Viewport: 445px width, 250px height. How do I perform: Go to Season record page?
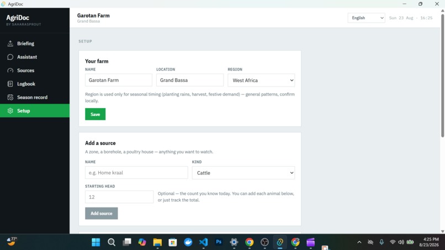point(35,97)
